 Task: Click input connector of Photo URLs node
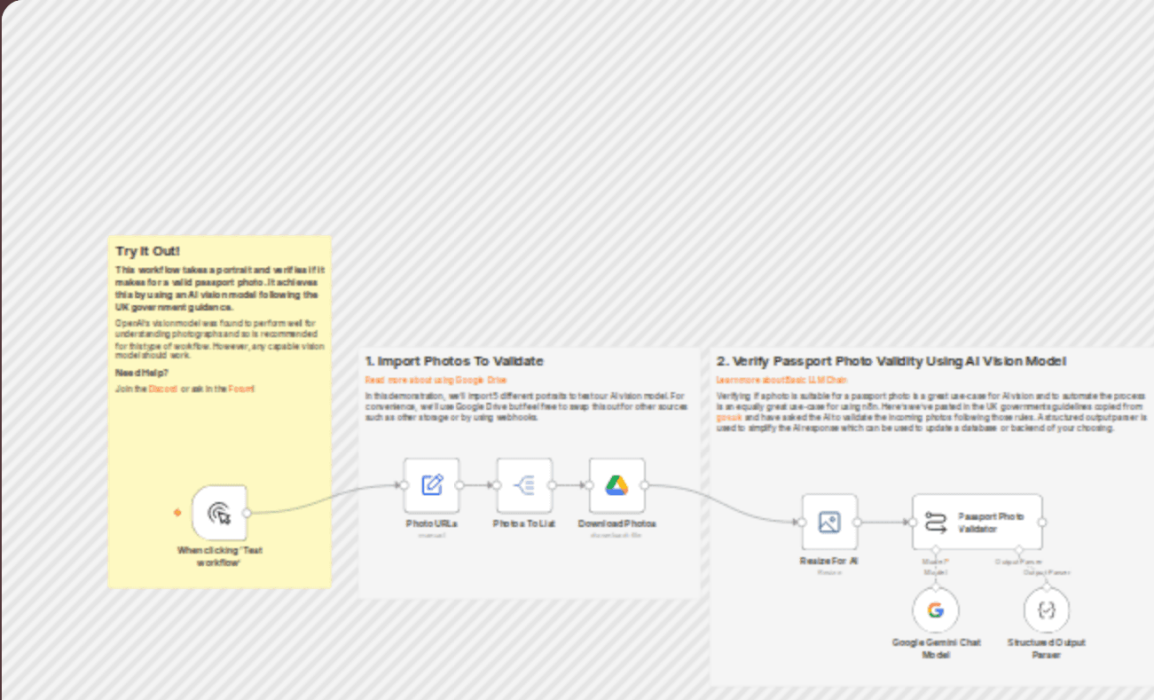404,485
